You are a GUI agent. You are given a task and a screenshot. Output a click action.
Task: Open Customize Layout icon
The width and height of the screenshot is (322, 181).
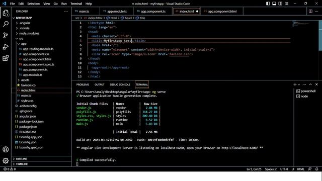pos(286,4)
